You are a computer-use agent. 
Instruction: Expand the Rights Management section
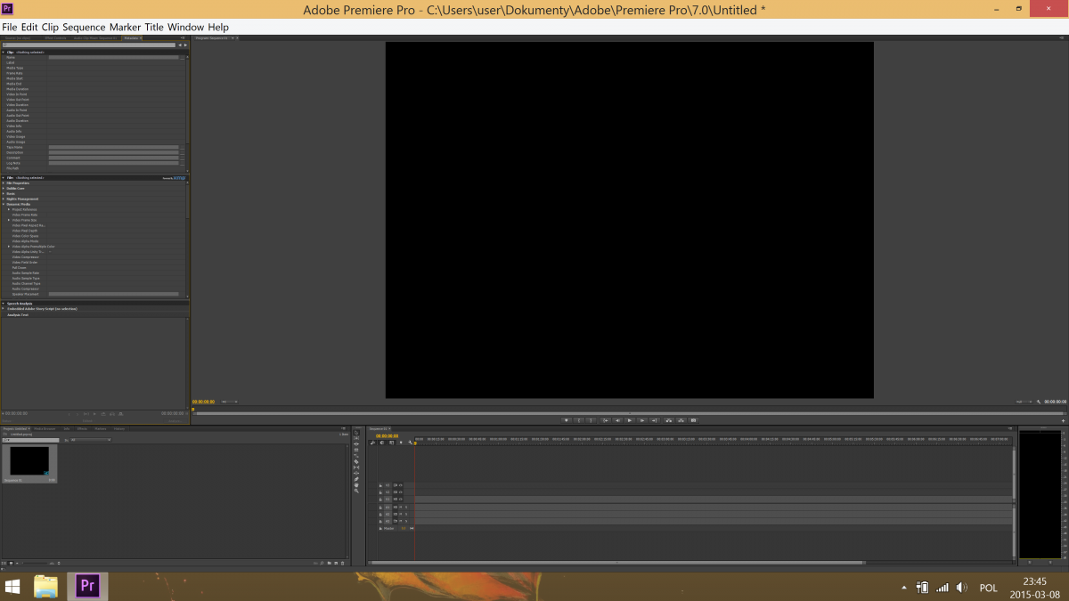[x=4, y=199]
